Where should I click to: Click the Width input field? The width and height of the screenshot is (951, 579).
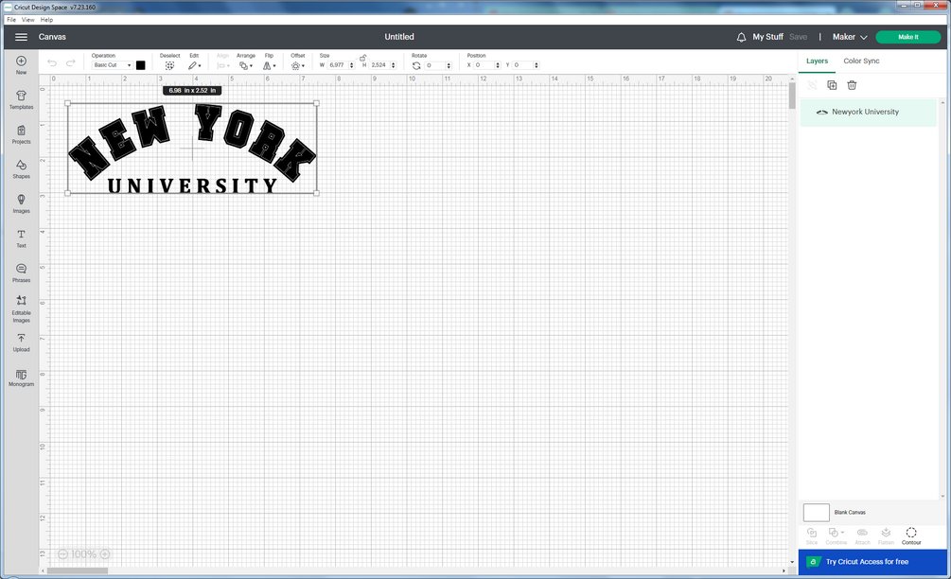point(338,65)
